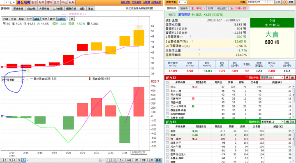The image size is (296, 163).
Task: Click the orange refresh 更新 button
Action: (x=289, y=2)
